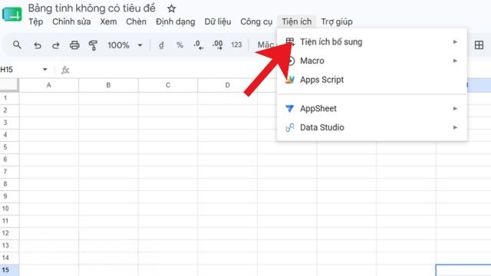Choose AppSheet menu item

pyautogui.click(x=372, y=109)
